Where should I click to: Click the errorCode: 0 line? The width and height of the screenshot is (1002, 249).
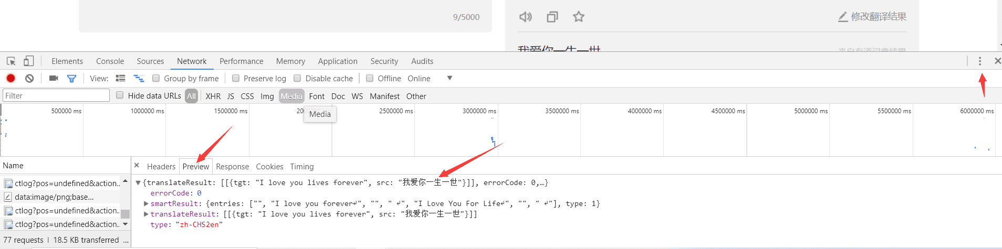coord(176,193)
